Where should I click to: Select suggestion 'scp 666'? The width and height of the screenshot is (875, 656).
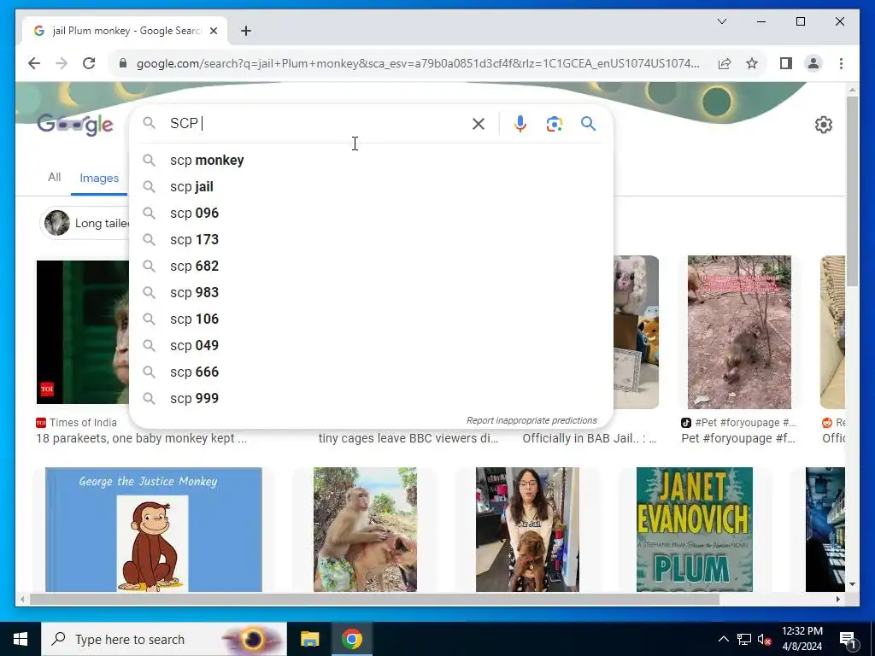coord(371,372)
